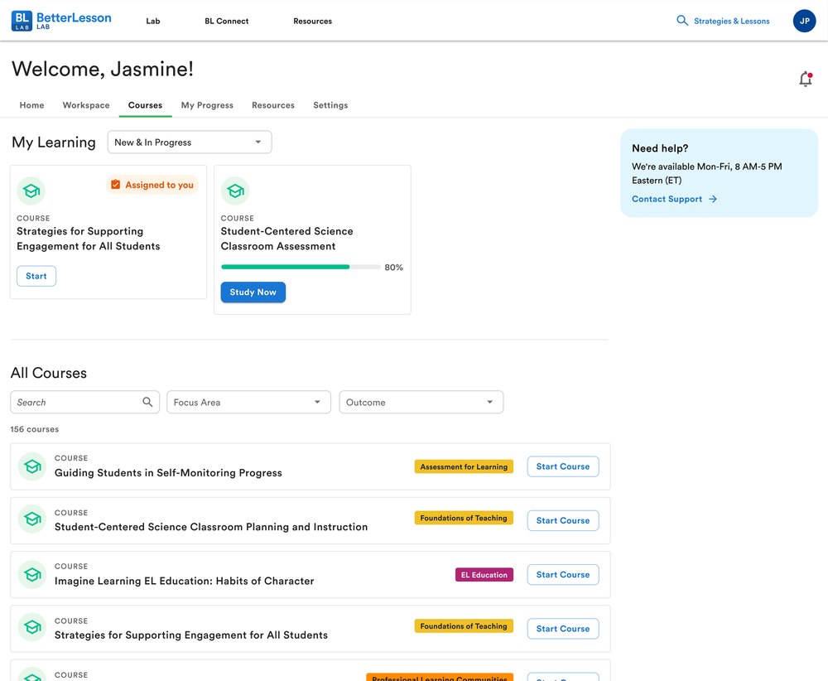828x681 pixels.
Task: Click course icon for Science Classroom Planning and Instruction
Action: coord(32,519)
